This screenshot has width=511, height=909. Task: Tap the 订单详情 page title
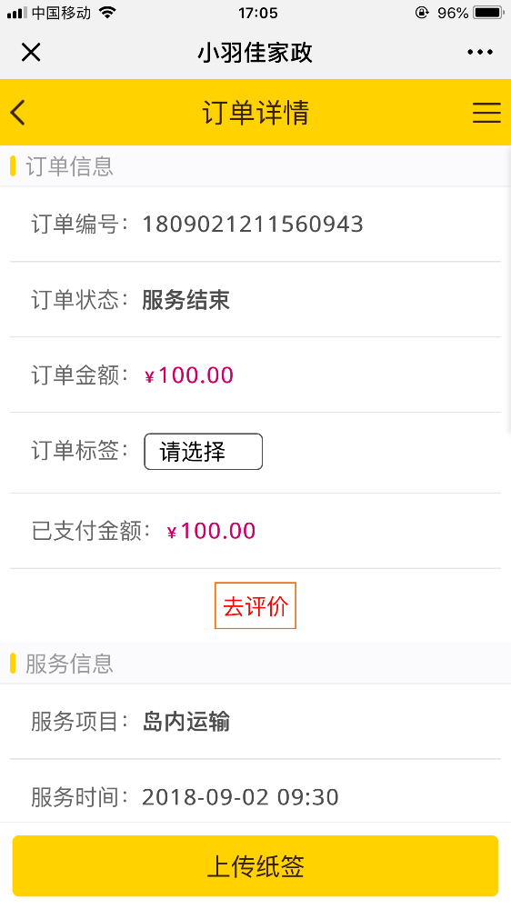[255, 113]
